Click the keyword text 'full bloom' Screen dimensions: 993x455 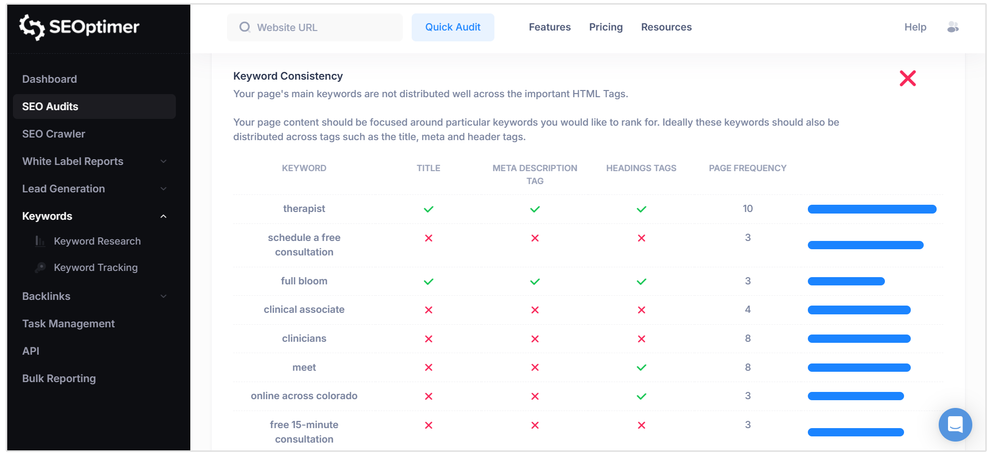coord(304,281)
